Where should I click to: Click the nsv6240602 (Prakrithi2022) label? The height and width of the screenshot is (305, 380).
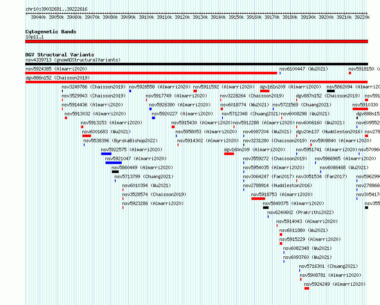301,212
